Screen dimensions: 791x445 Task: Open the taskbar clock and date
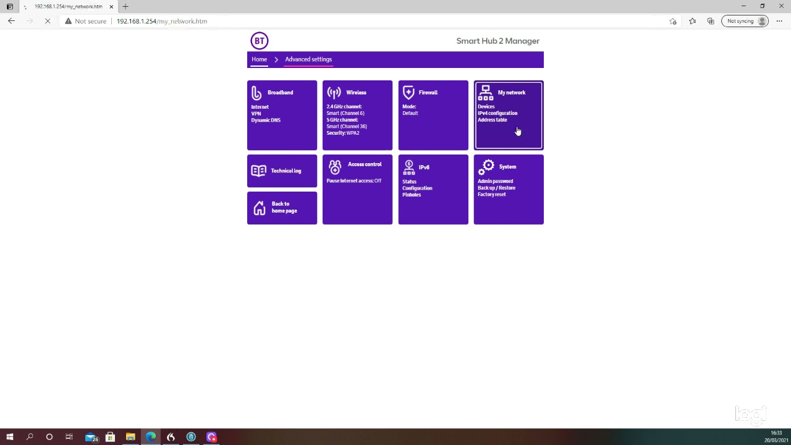[776, 437]
